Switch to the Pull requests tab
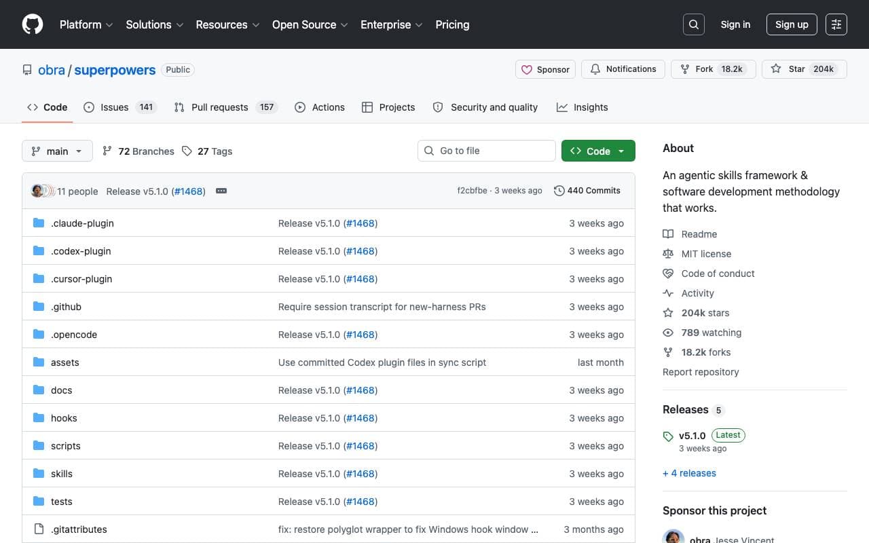Viewport: 869px width, 543px height. coord(225,107)
